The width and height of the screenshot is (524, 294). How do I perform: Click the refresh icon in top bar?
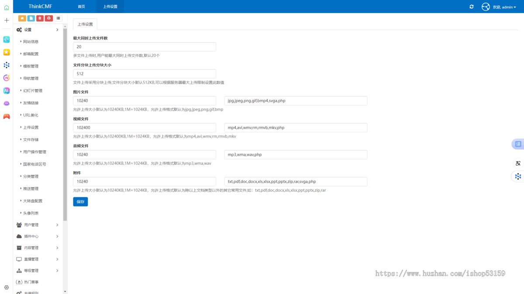pos(472,7)
